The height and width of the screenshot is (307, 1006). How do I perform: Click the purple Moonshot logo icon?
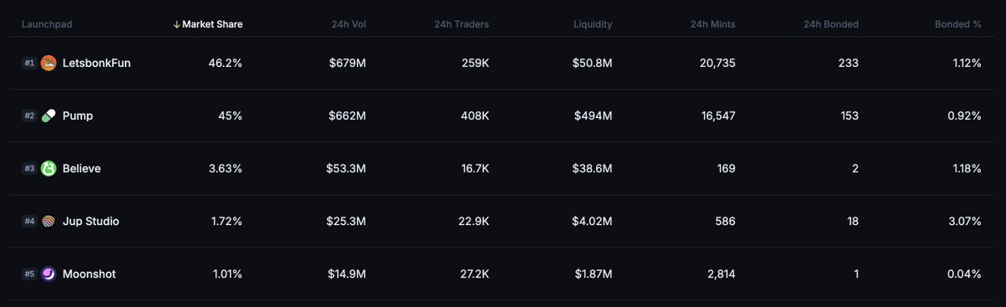click(49, 274)
